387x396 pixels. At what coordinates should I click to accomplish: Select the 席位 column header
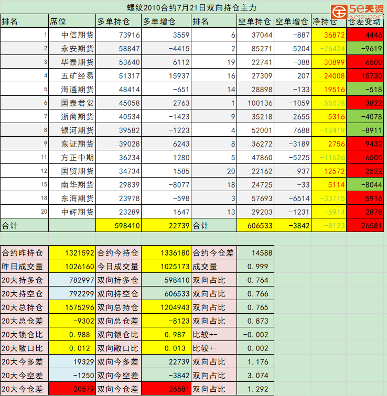pos(58,21)
